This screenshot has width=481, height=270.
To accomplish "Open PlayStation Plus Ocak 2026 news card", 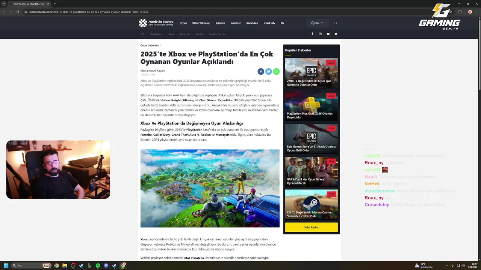I will tap(312, 106).
